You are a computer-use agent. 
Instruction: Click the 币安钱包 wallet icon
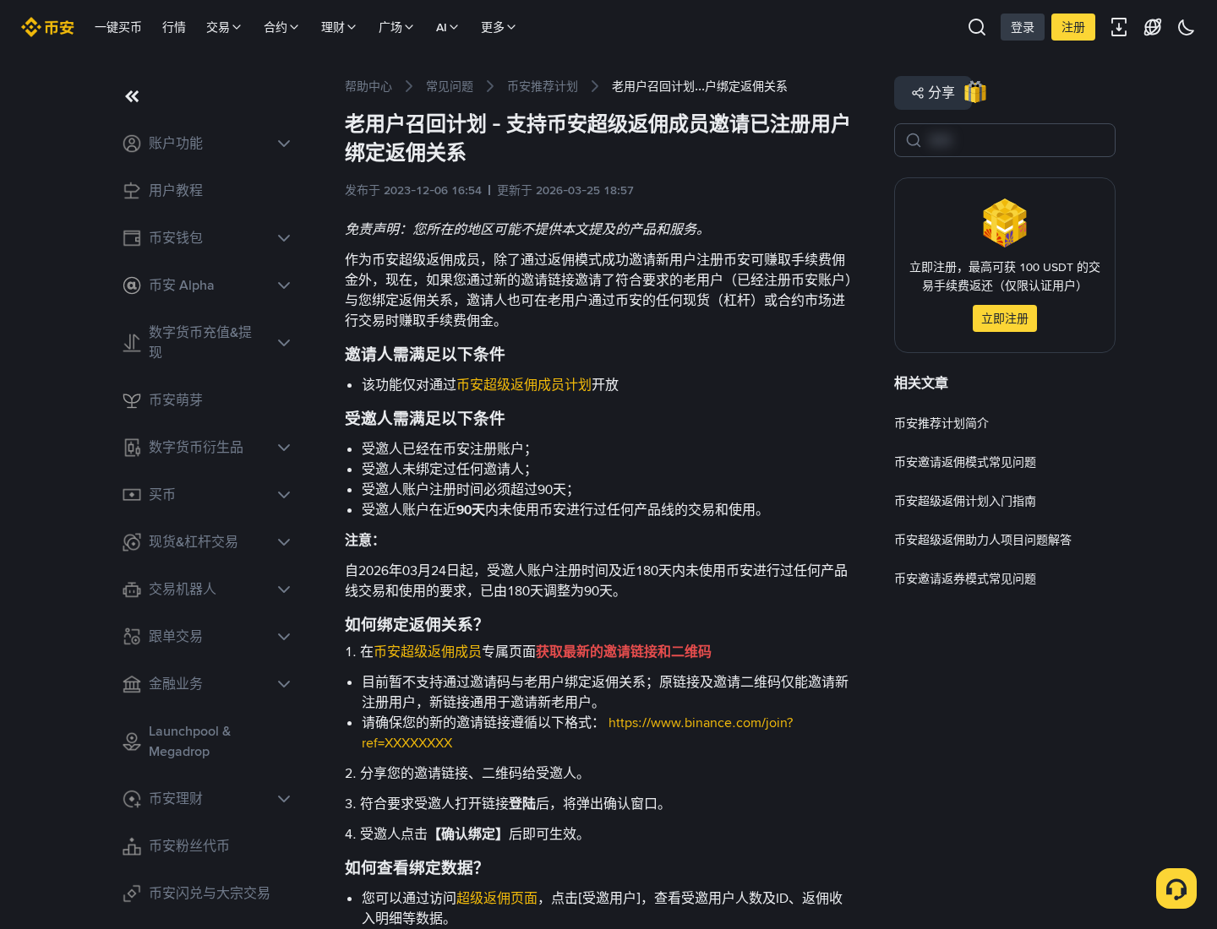coord(132,238)
